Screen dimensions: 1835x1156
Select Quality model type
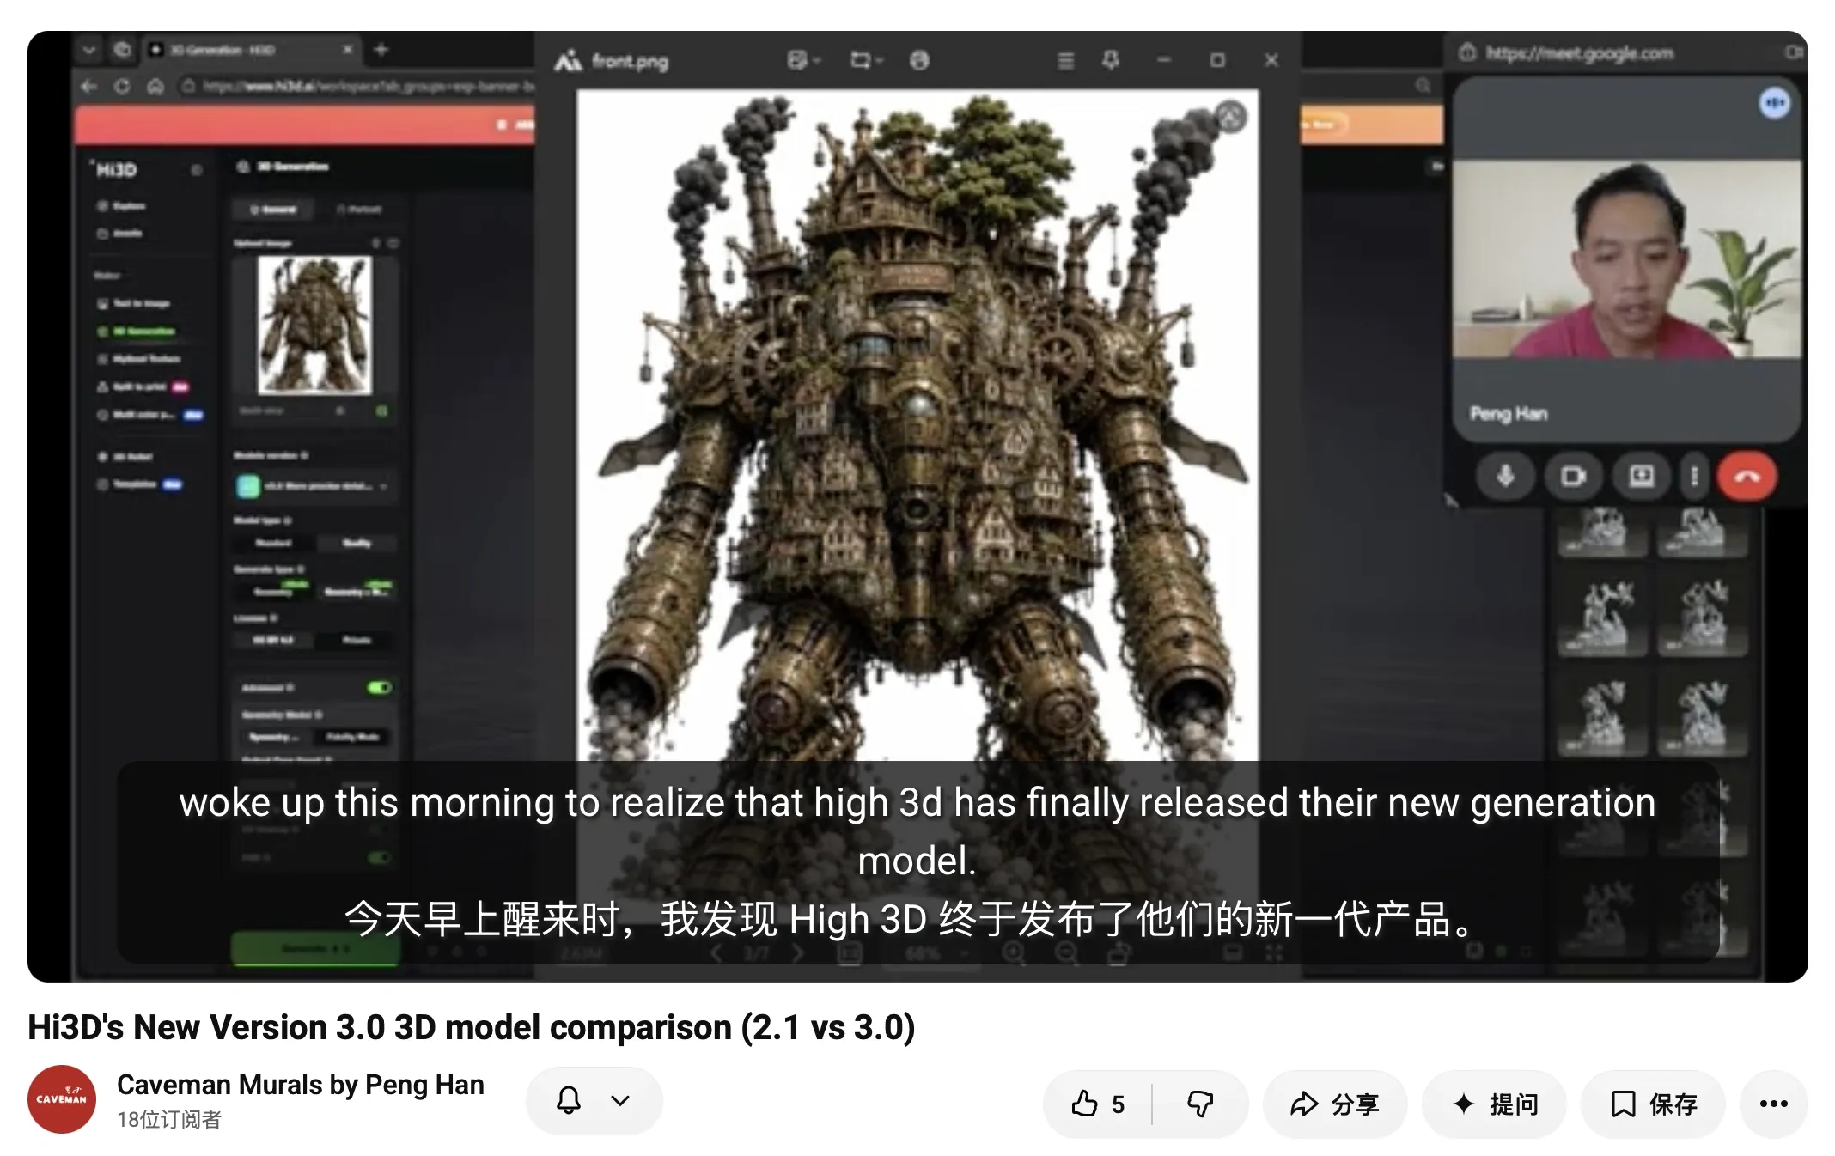[x=357, y=543]
